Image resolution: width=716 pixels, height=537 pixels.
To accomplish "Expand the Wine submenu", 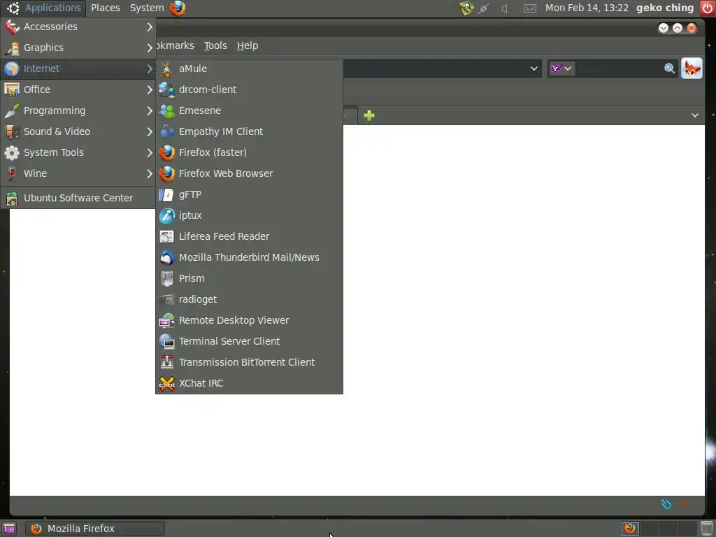I will (x=78, y=174).
